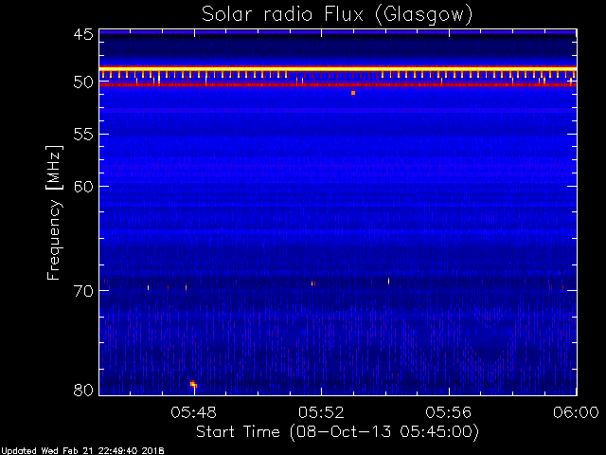This screenshot has width=606, height=455.
Task: Click the 55 frequency tick label
Action: 83,135
